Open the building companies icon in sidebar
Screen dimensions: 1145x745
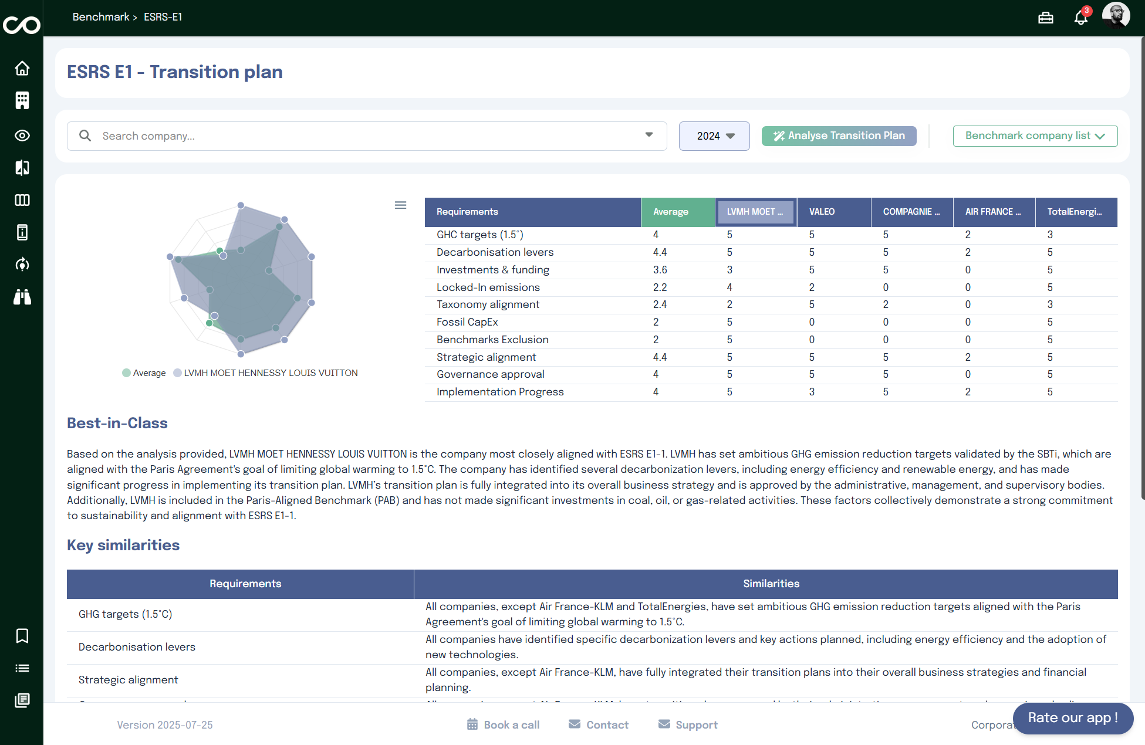22,100
